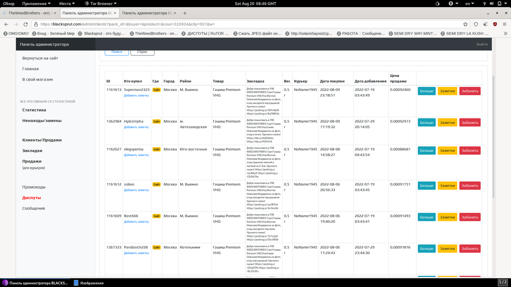Open the ДИСПУТЫ | RuTOR bookmark
This screenshot has width=511, height=287.
tap(205, 33)
